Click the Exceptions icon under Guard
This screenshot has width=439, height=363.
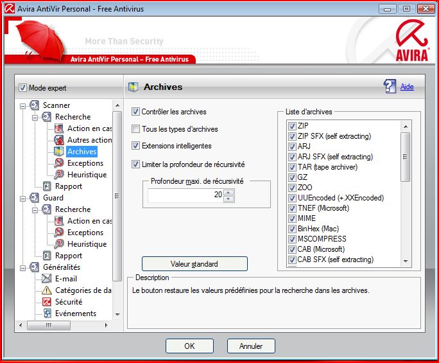(x=59, y=233)
